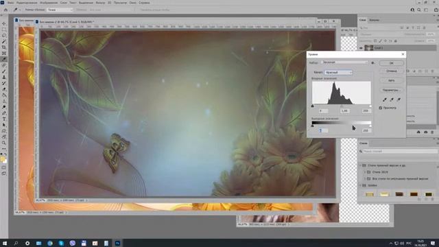439x247 pixels.
Task: Click the output black level input field
Action: [x=323, y=130]
